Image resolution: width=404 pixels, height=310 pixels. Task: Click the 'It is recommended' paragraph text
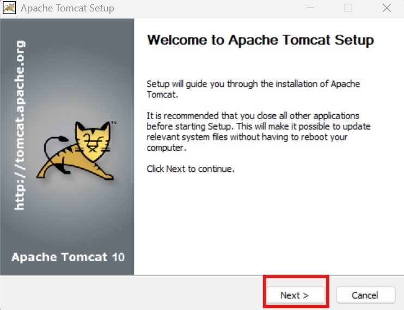[259, 132]
